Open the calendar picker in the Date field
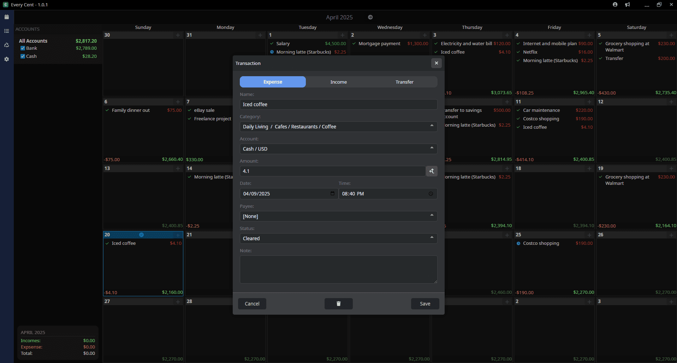This screenshot has height=363, width=677. (x=332, y=193)
